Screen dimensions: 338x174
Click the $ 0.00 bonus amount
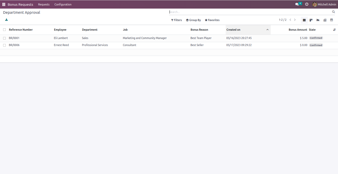[303, 45]
